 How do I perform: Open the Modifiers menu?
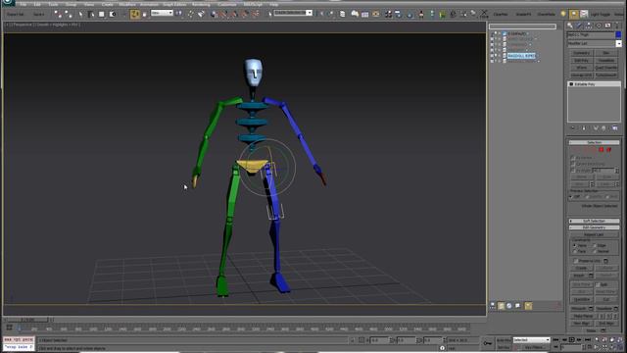coord(127,4)
